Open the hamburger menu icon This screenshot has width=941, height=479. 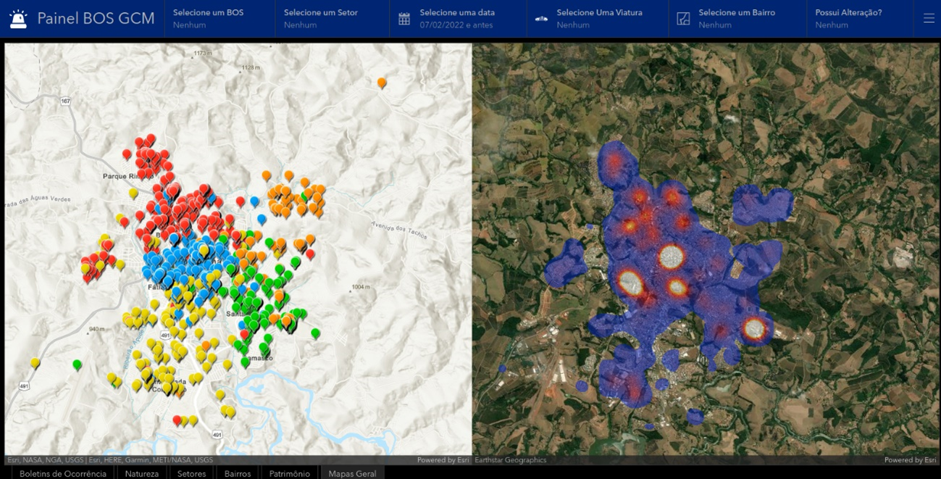tap(929, 19)
